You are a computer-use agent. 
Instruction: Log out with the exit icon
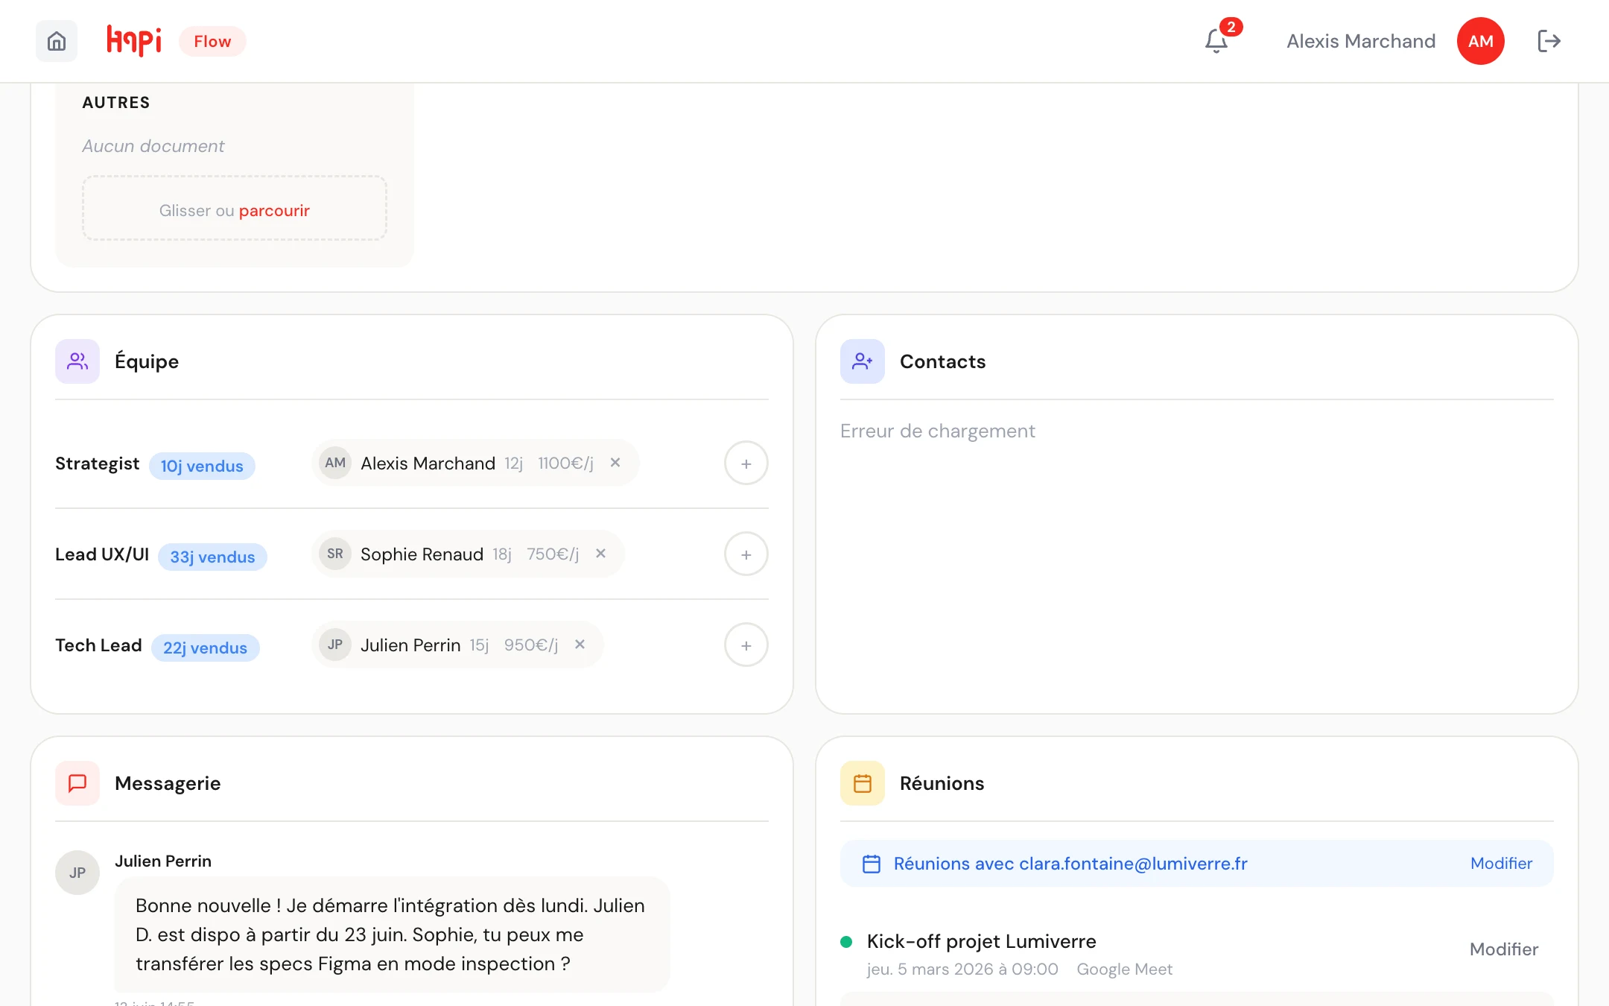[1549, 41]
